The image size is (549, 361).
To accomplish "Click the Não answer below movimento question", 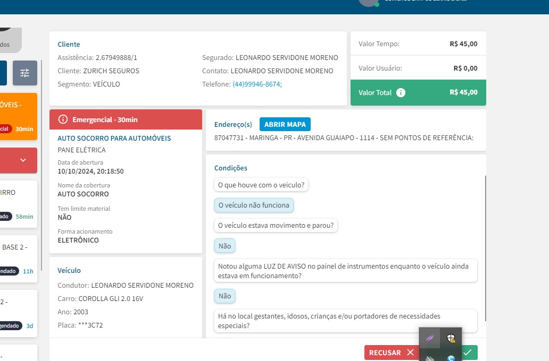I will [225, 246].
